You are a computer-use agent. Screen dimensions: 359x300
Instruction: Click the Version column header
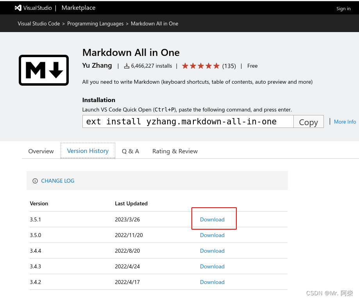[x=39, y=203]
